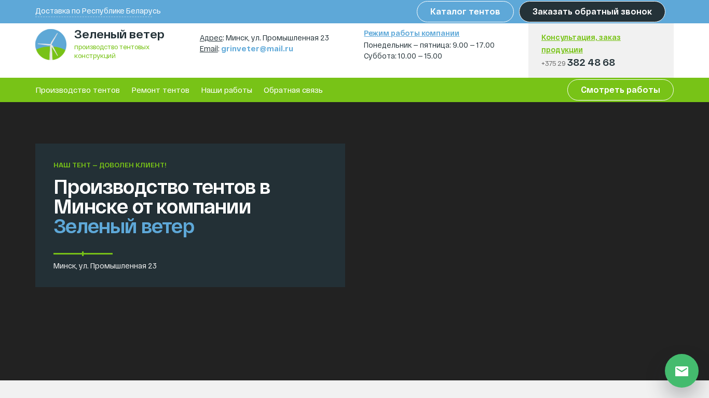Click the Смотреть работы button

click(620, 90)
